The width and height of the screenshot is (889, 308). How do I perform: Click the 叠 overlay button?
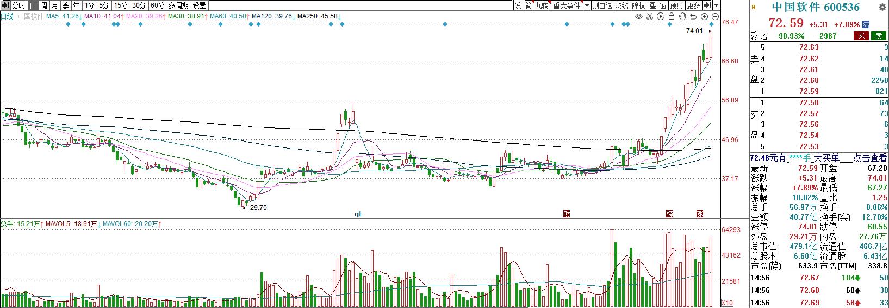[652, 5]
